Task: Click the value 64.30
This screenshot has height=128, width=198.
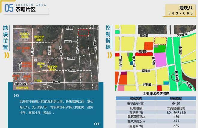Action: click(x=176, y=103)
